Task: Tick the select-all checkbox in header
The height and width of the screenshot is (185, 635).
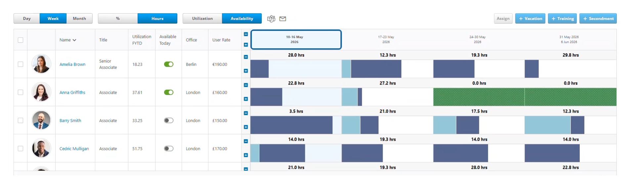Action: pyautogui.click(x=21, y=40)
